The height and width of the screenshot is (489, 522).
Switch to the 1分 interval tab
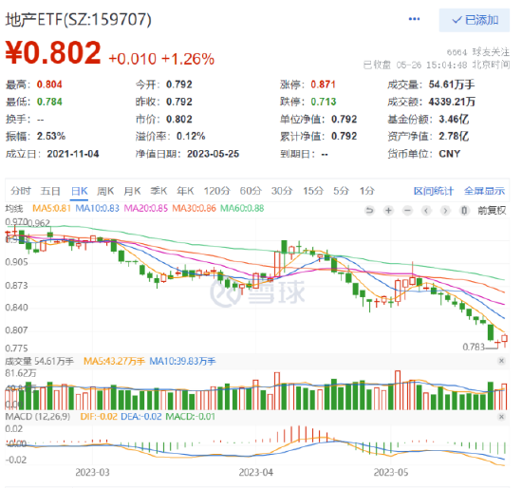tap(367, 191)
